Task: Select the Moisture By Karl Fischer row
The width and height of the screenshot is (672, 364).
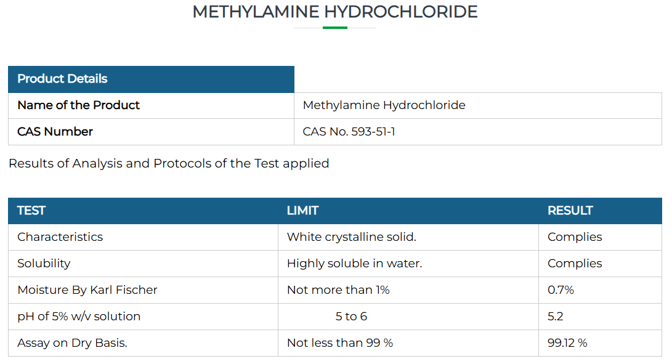Action: 335,290
